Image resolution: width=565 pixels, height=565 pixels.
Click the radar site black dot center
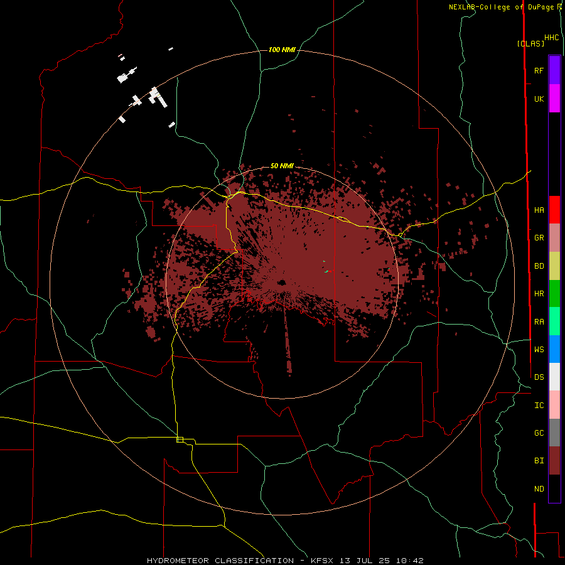[x=281, y=282]
